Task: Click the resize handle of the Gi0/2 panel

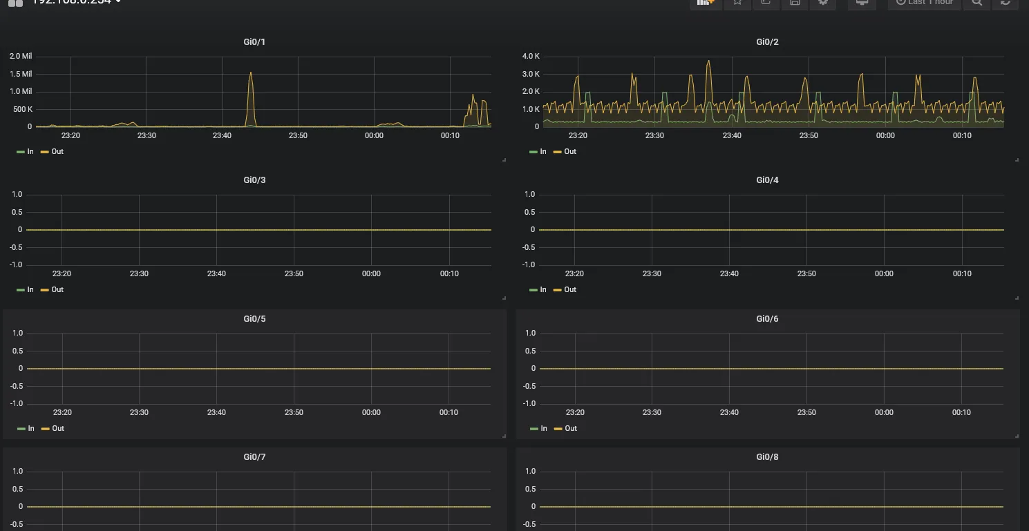Action: 1017,160
